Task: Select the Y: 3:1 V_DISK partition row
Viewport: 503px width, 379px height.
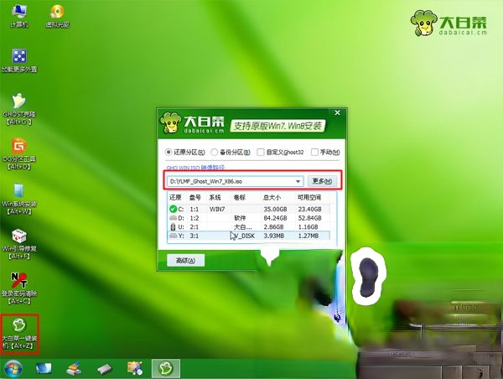Action: pyautogui.click(x=249, y=236)
